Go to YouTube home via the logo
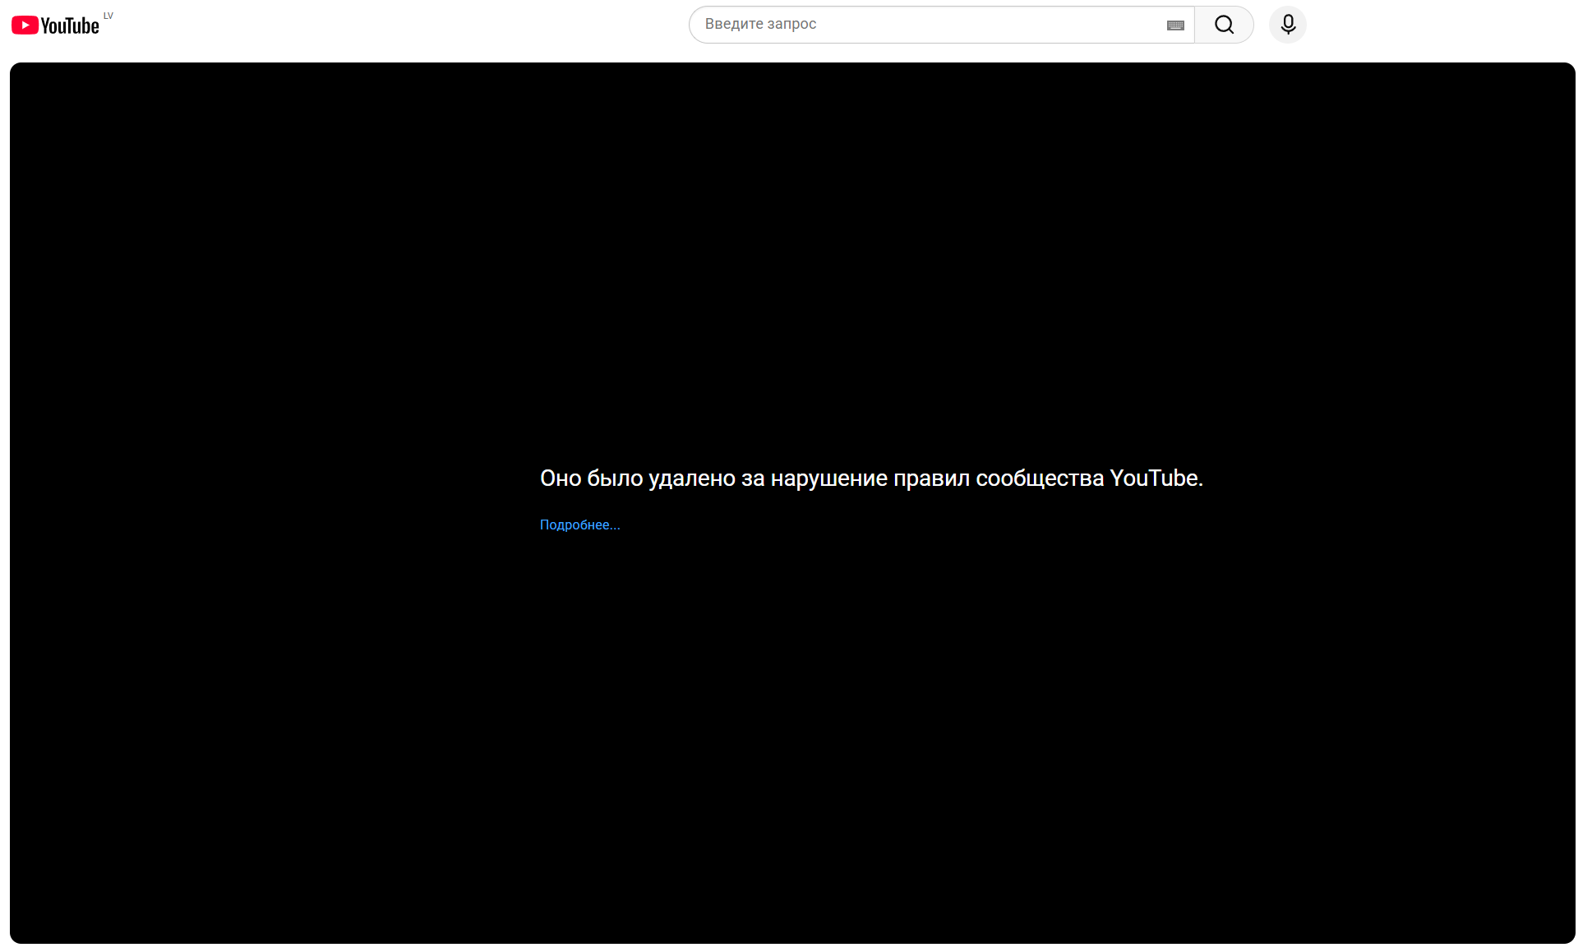1592x952 pixels. pyautogui.click(x=55, y=25)
